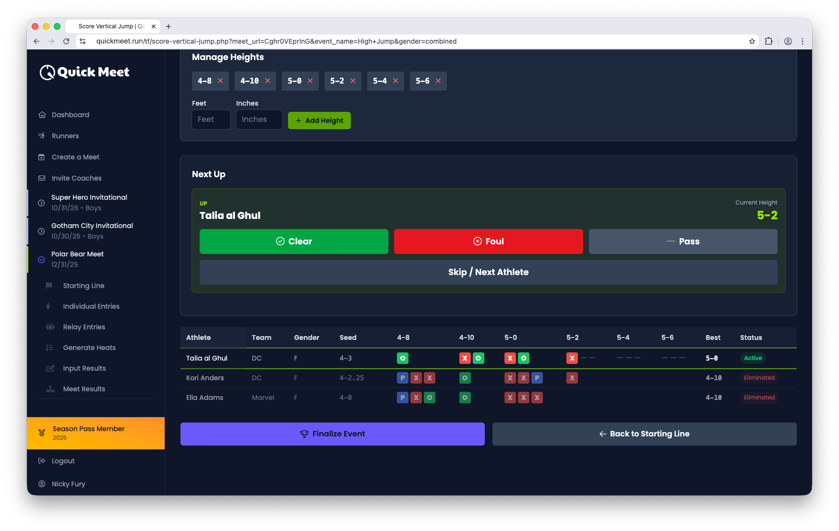Remove the 5-0 height chip
The width and height of the screenshot is (839, 531).
coord(310,81)
